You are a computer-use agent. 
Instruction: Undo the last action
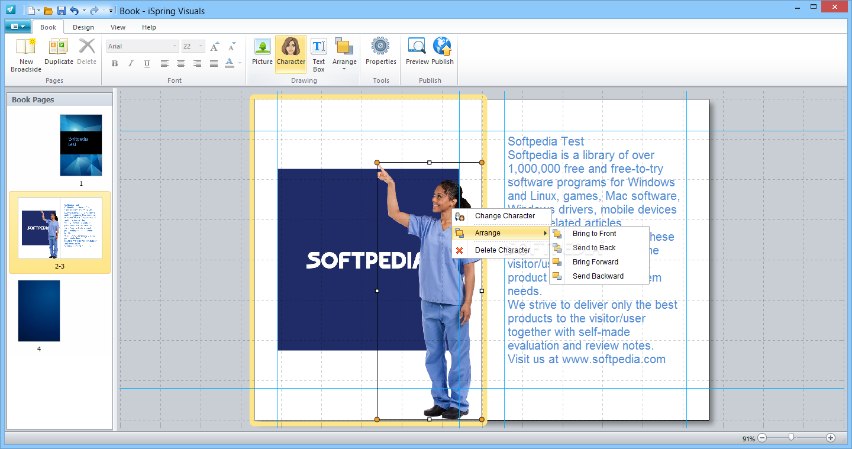[74, 11]
